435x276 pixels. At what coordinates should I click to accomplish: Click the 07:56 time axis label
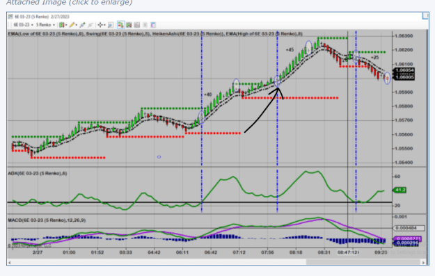267,252
